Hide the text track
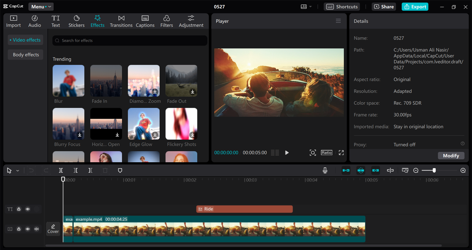The width and height of the screenshot is (472, 250). (x=28, y=209)
